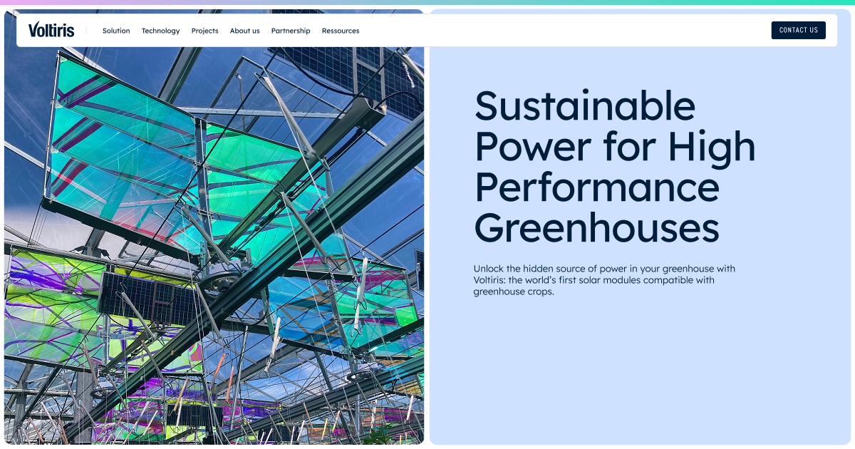The width and height of the screenshot is (855, 449).
Task: Click the 'Sustainable Power for High Performance Greenhouses' heading
Action: pos(615,166)
